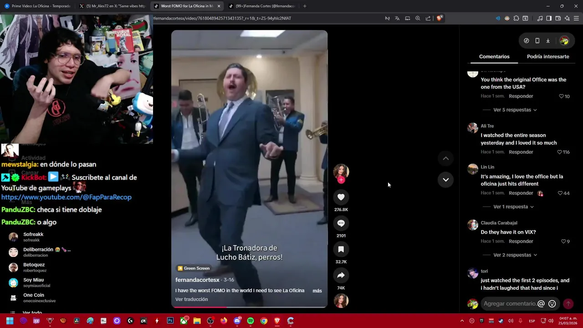Image resolution: width=583 pixels, height=328 pixels.
Task: Open Discord from the taskbar
Action: pyautogui.click(x=237, y=321)
